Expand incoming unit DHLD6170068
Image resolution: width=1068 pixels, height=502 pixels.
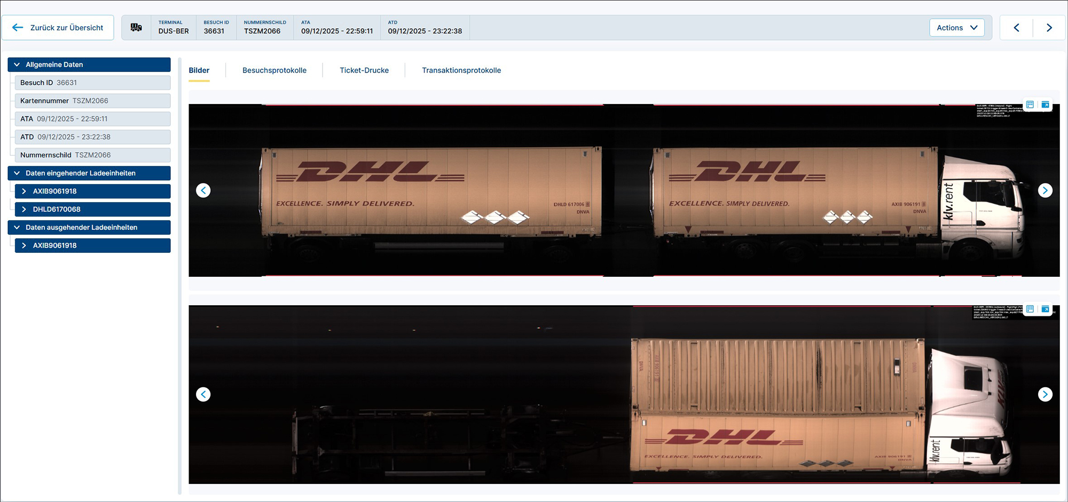click(24, 209)
